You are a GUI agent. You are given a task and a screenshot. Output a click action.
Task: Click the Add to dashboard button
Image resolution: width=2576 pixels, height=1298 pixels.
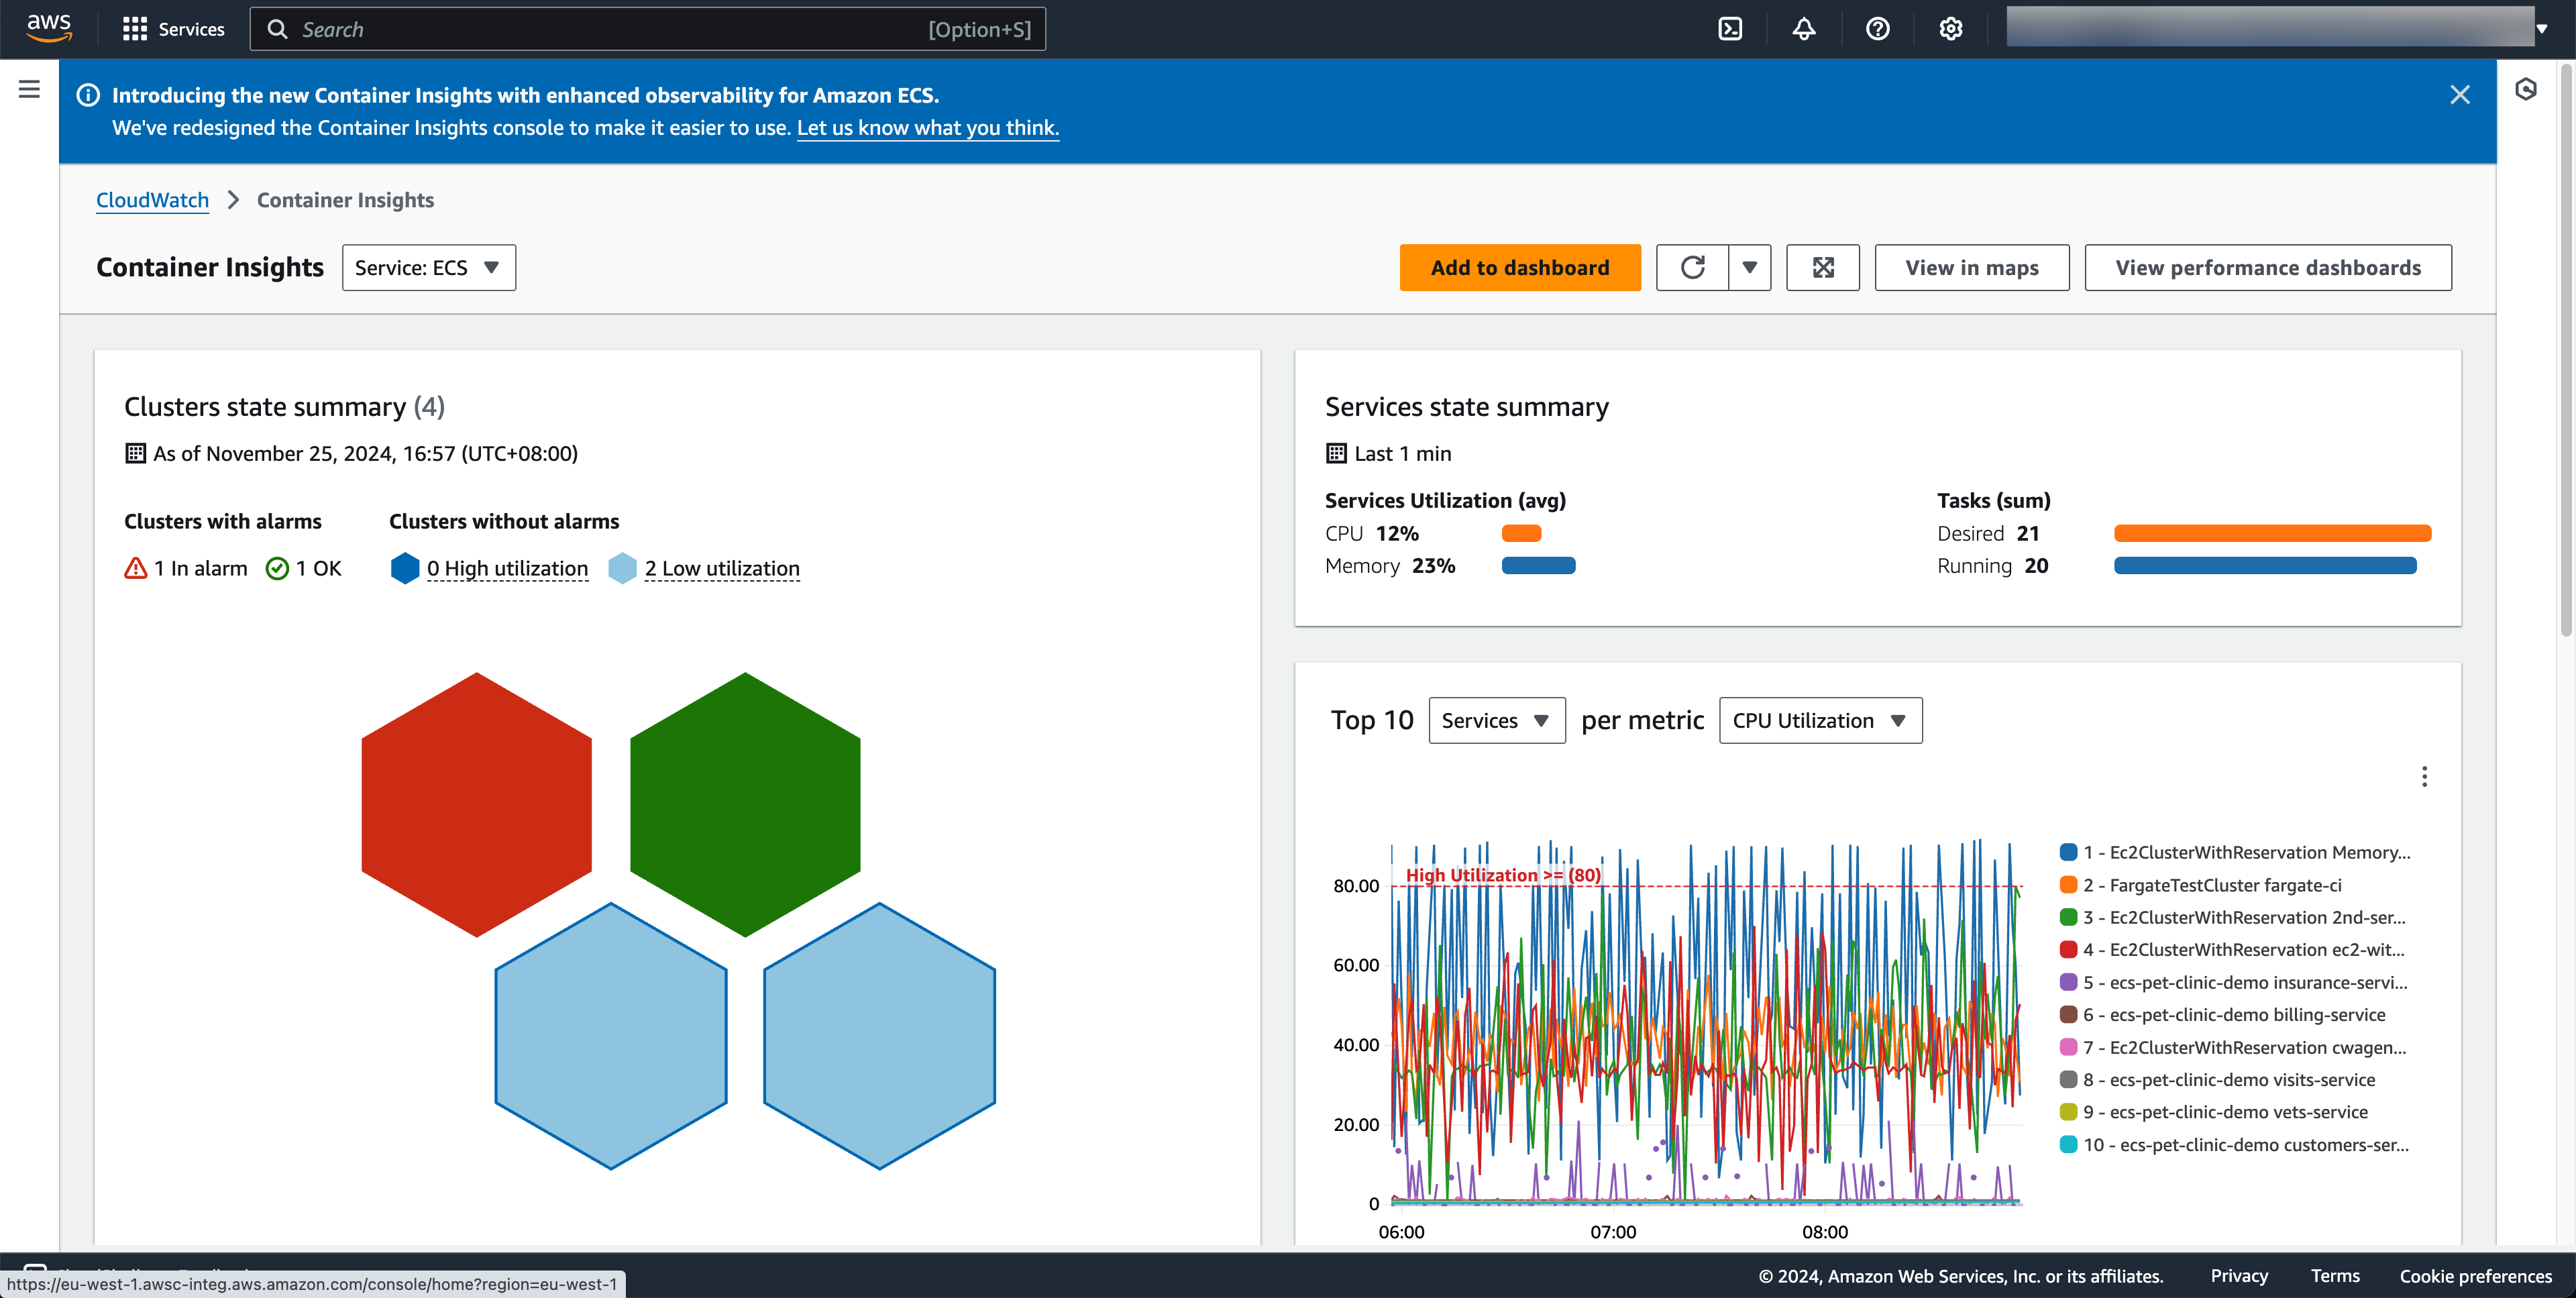click(x=1520, y=267)
